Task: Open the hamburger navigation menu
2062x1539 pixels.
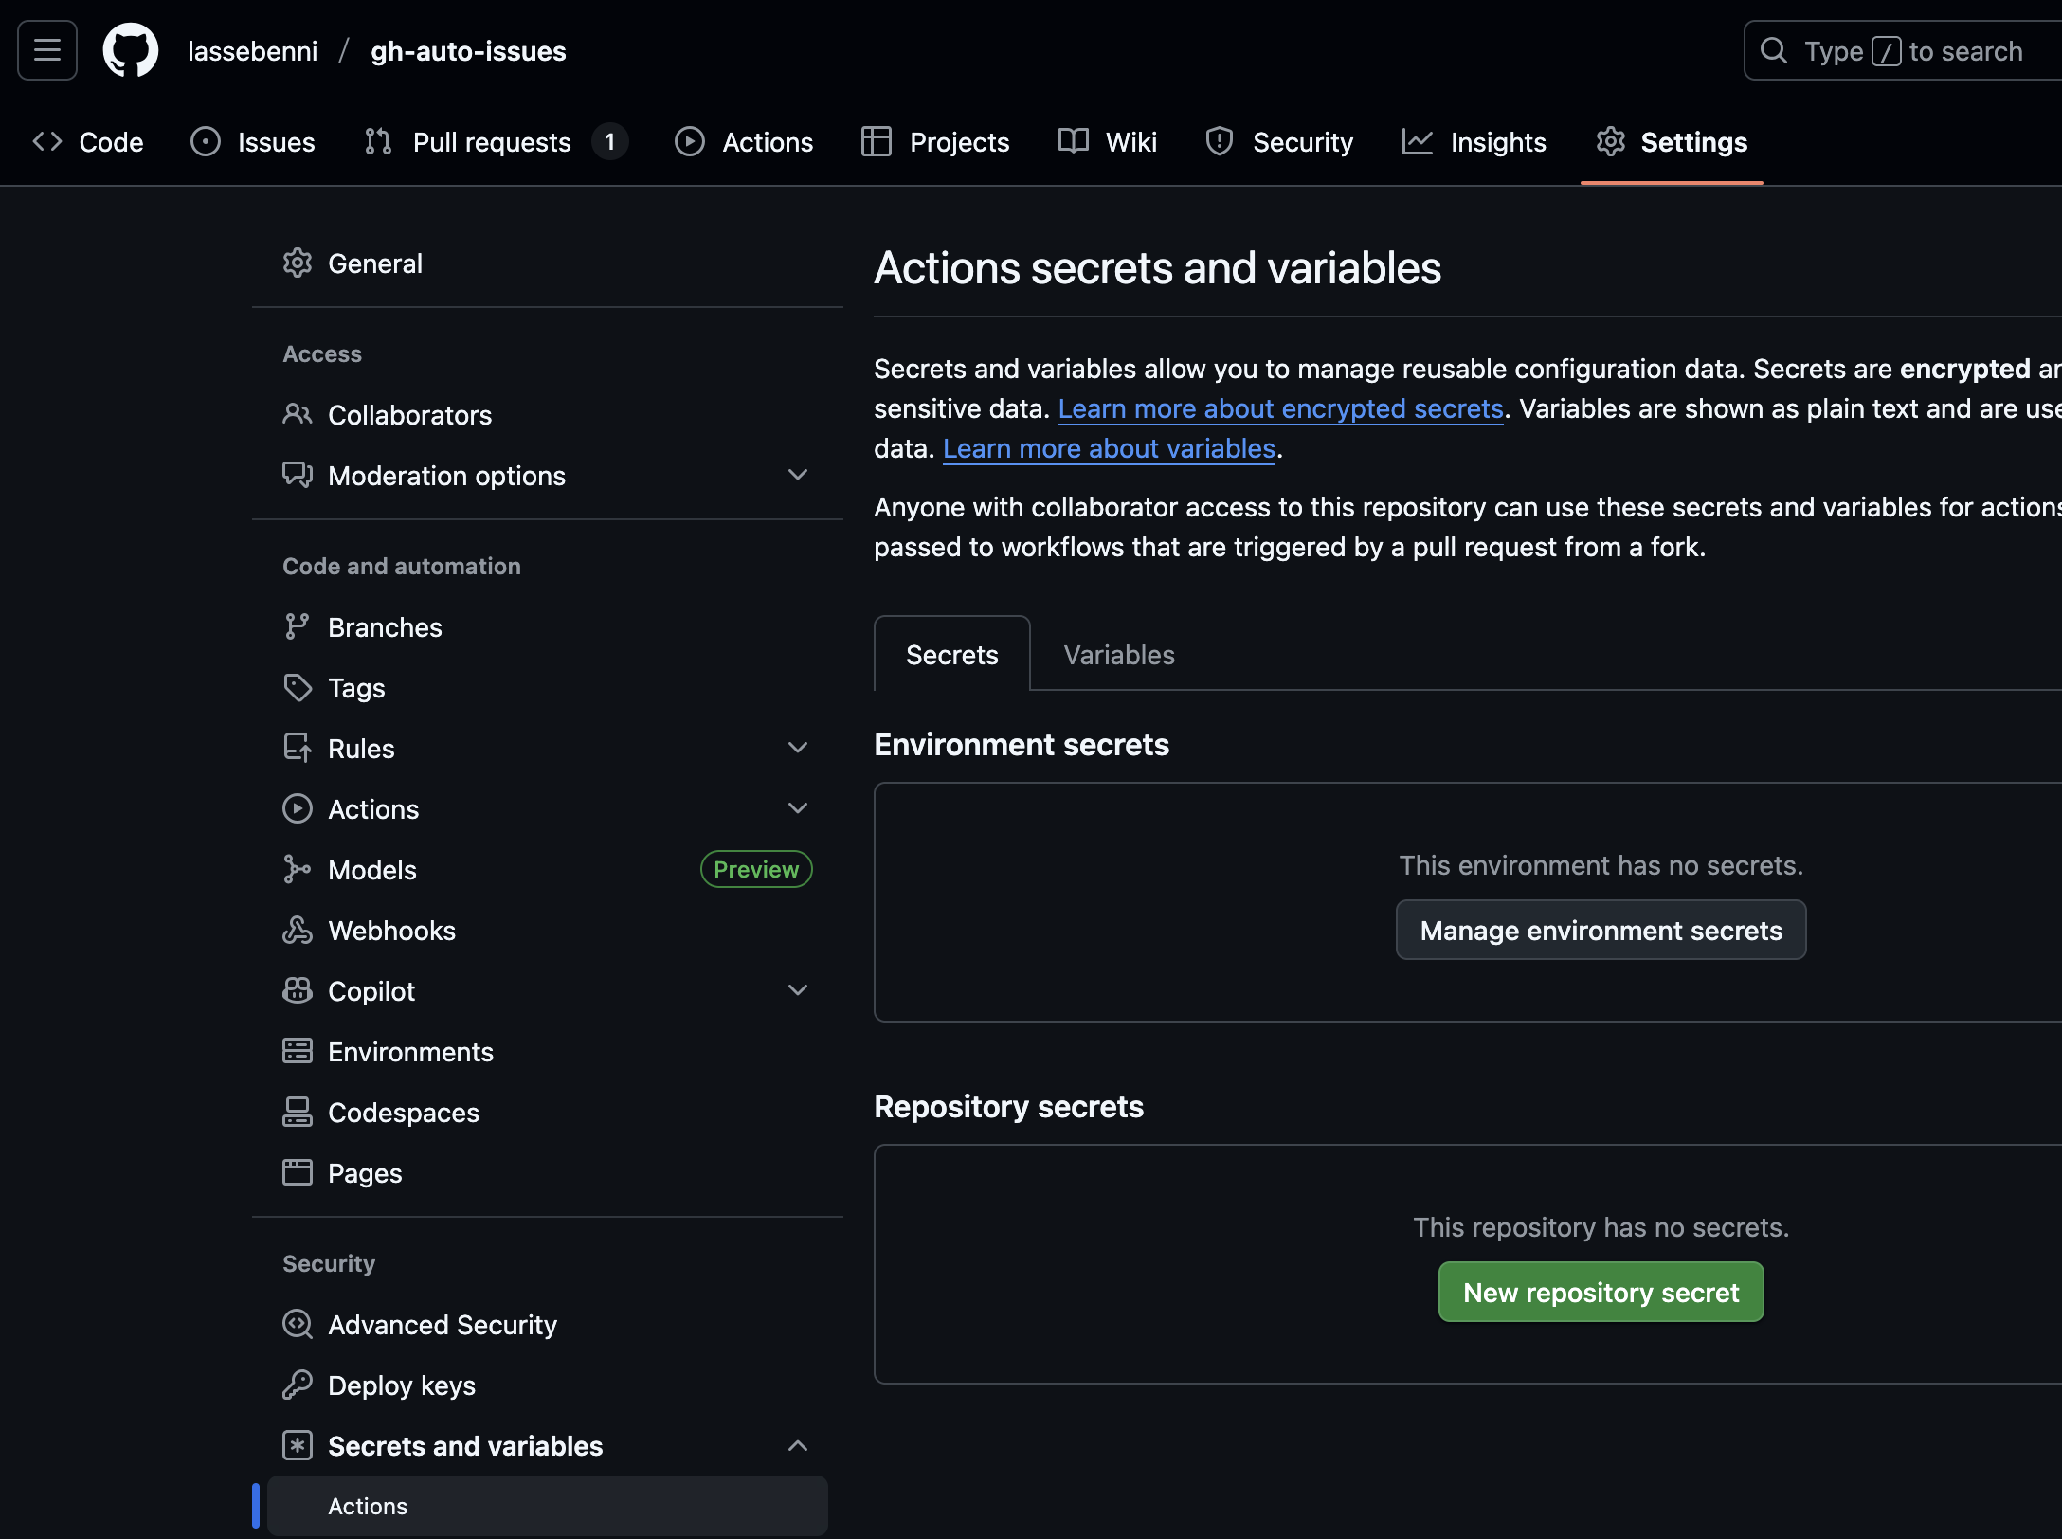Action: coord(45,50)
